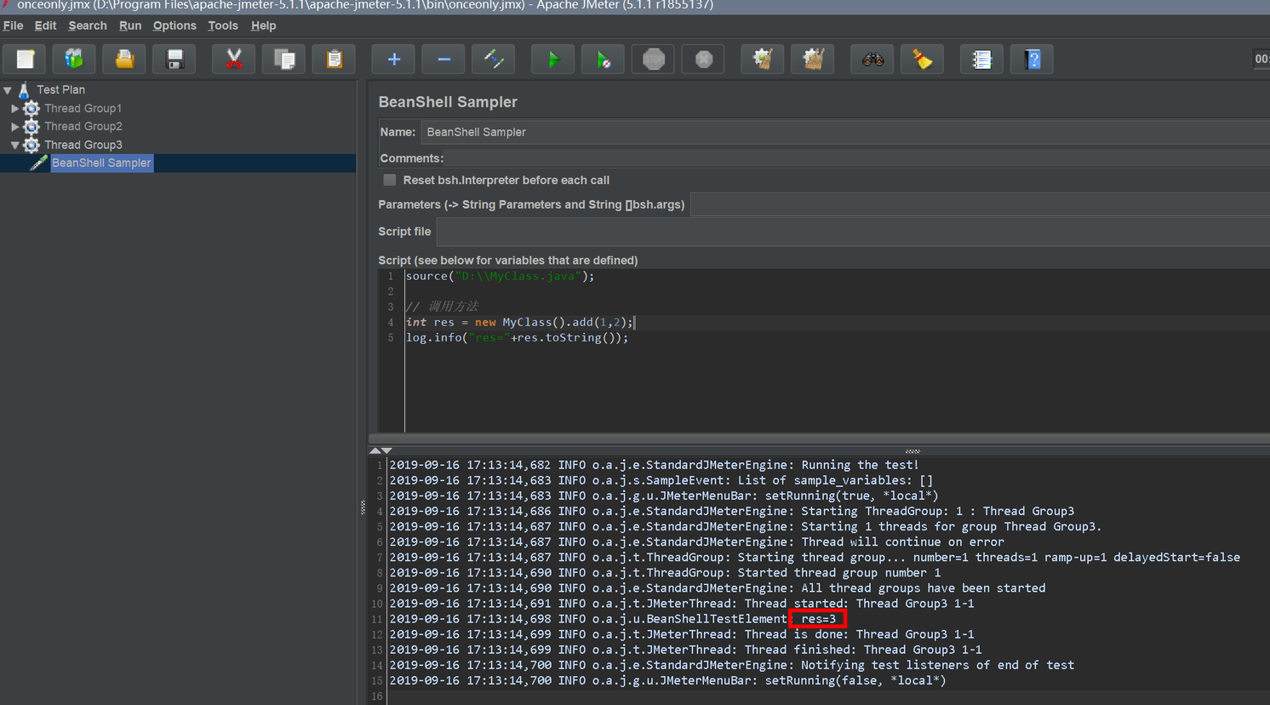Open the File menu
The image size is (1270, 705).
click(x=13, y=26)
